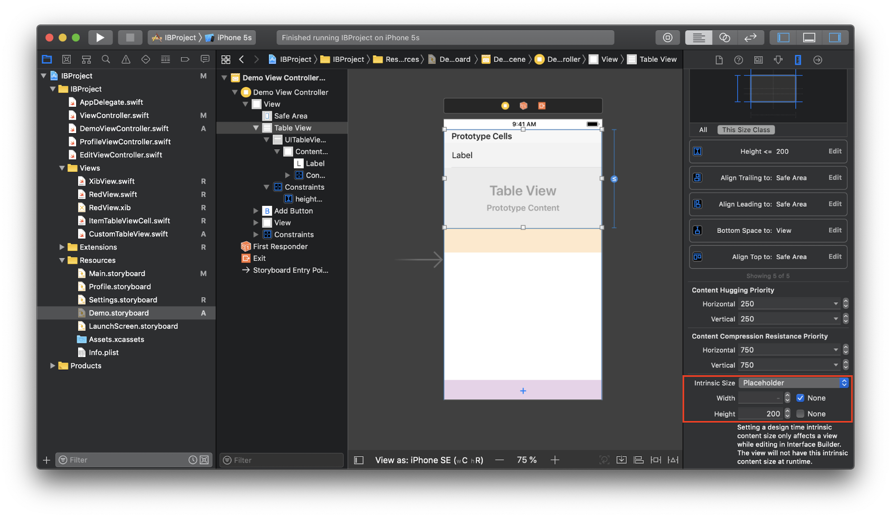Select This Size Class constraints tab
Screen dimensions: 891x518
pos(746,130)
